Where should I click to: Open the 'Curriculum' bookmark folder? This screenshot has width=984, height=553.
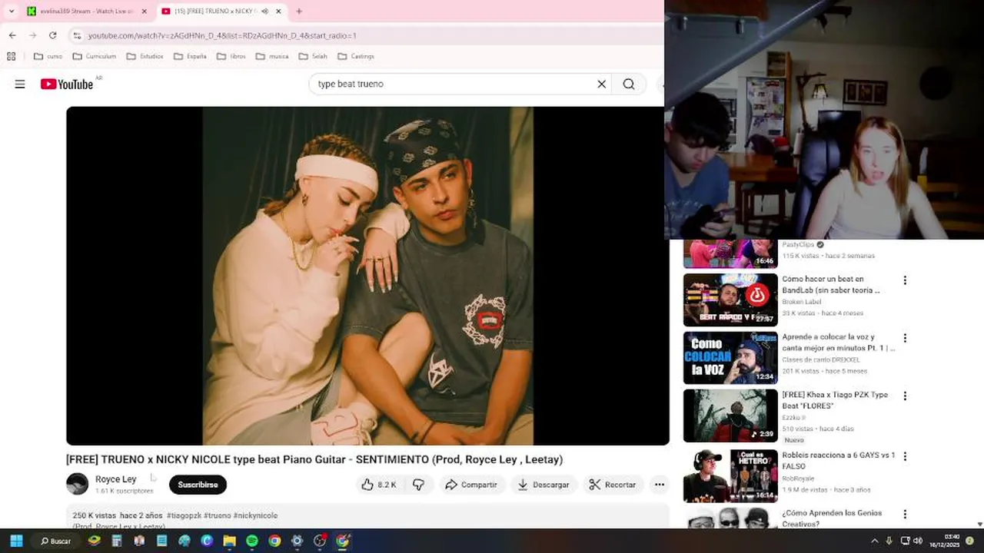[x=95, y=56]
